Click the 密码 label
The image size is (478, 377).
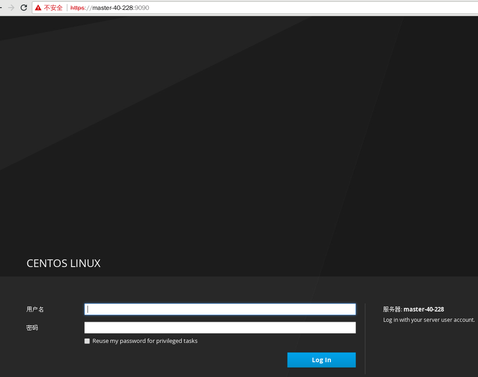point(32,328)
